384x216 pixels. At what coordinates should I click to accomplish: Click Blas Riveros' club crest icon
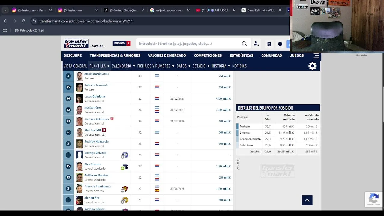tap(125, 166)
